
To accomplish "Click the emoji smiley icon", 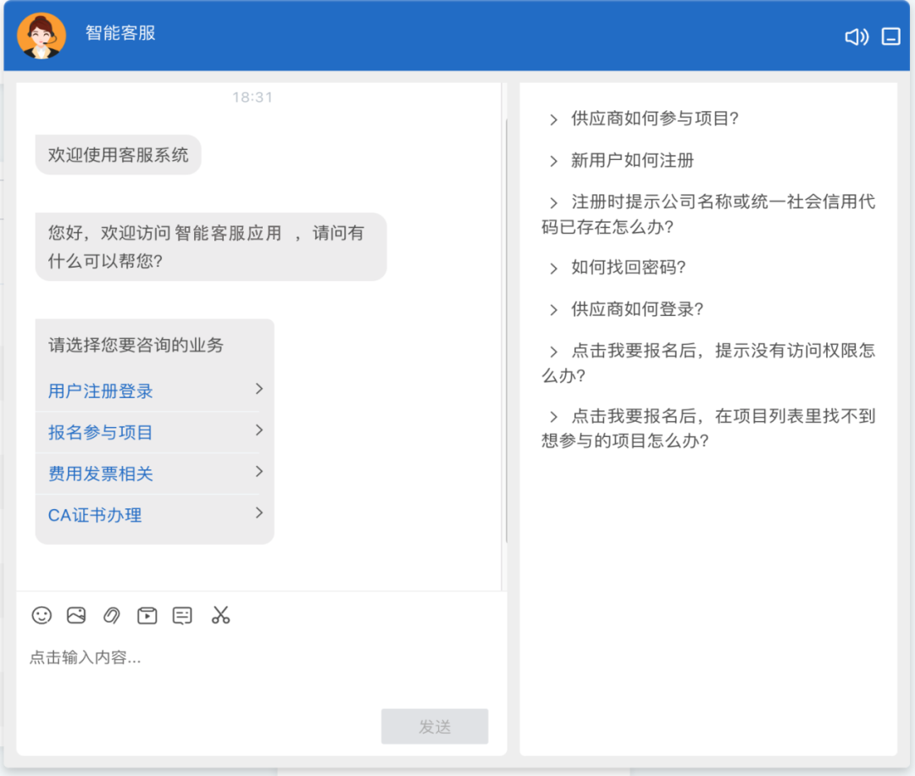I will (x=42, y=615).
